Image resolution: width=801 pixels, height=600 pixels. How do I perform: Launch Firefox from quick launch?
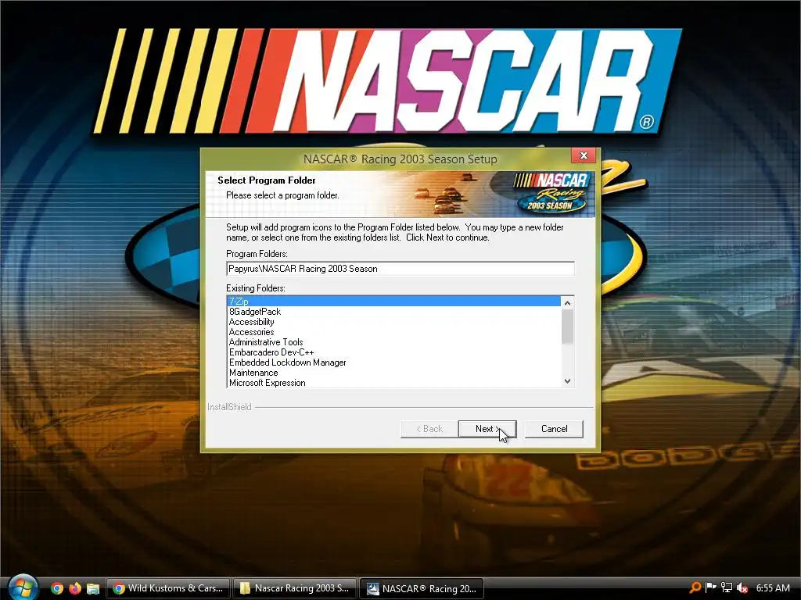pos(75,588)
